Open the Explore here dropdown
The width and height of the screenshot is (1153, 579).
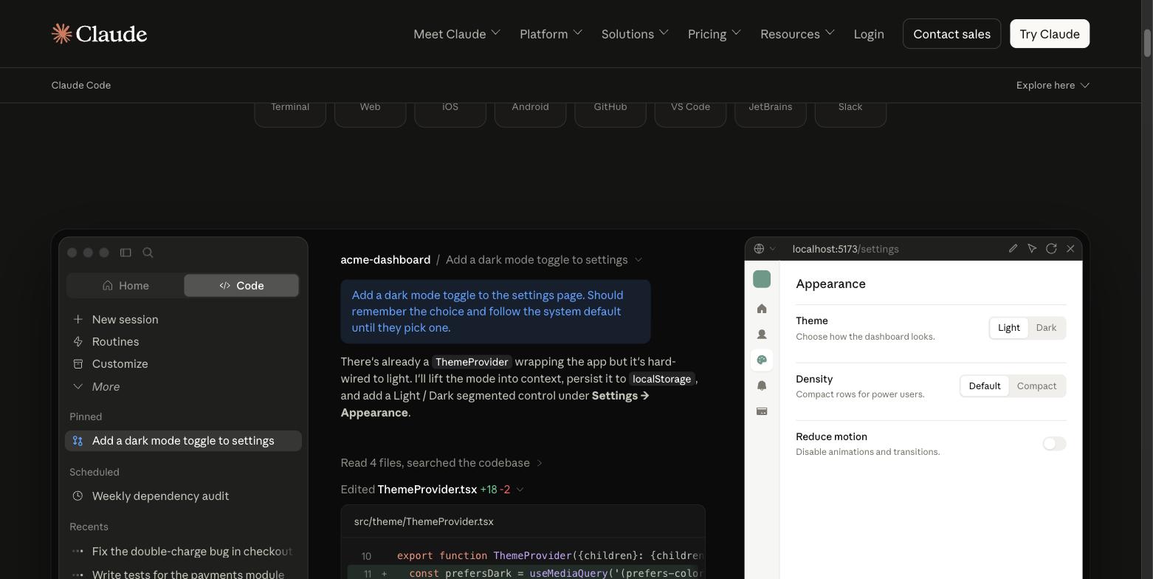tap(1053, 85)
